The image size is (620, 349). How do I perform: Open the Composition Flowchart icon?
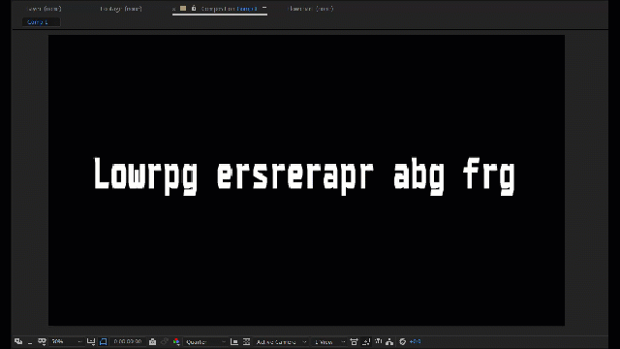point(389,341)
